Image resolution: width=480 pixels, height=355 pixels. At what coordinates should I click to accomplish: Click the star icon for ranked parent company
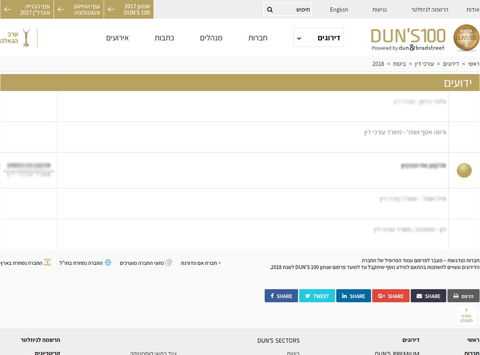click(x=219, y=263)
